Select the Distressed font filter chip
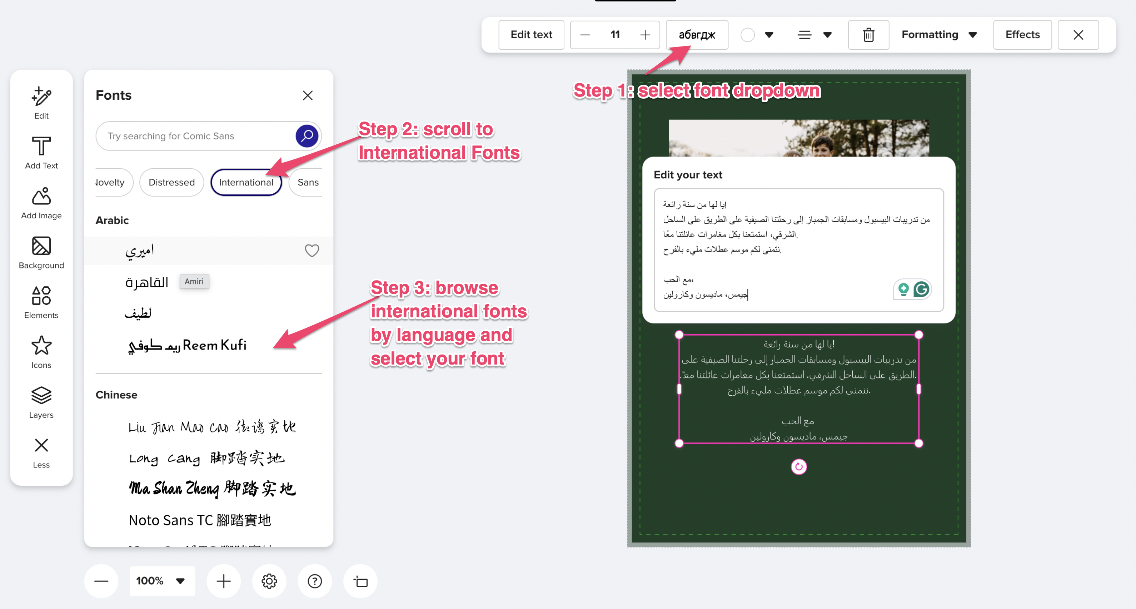 [x=171, y=182]
